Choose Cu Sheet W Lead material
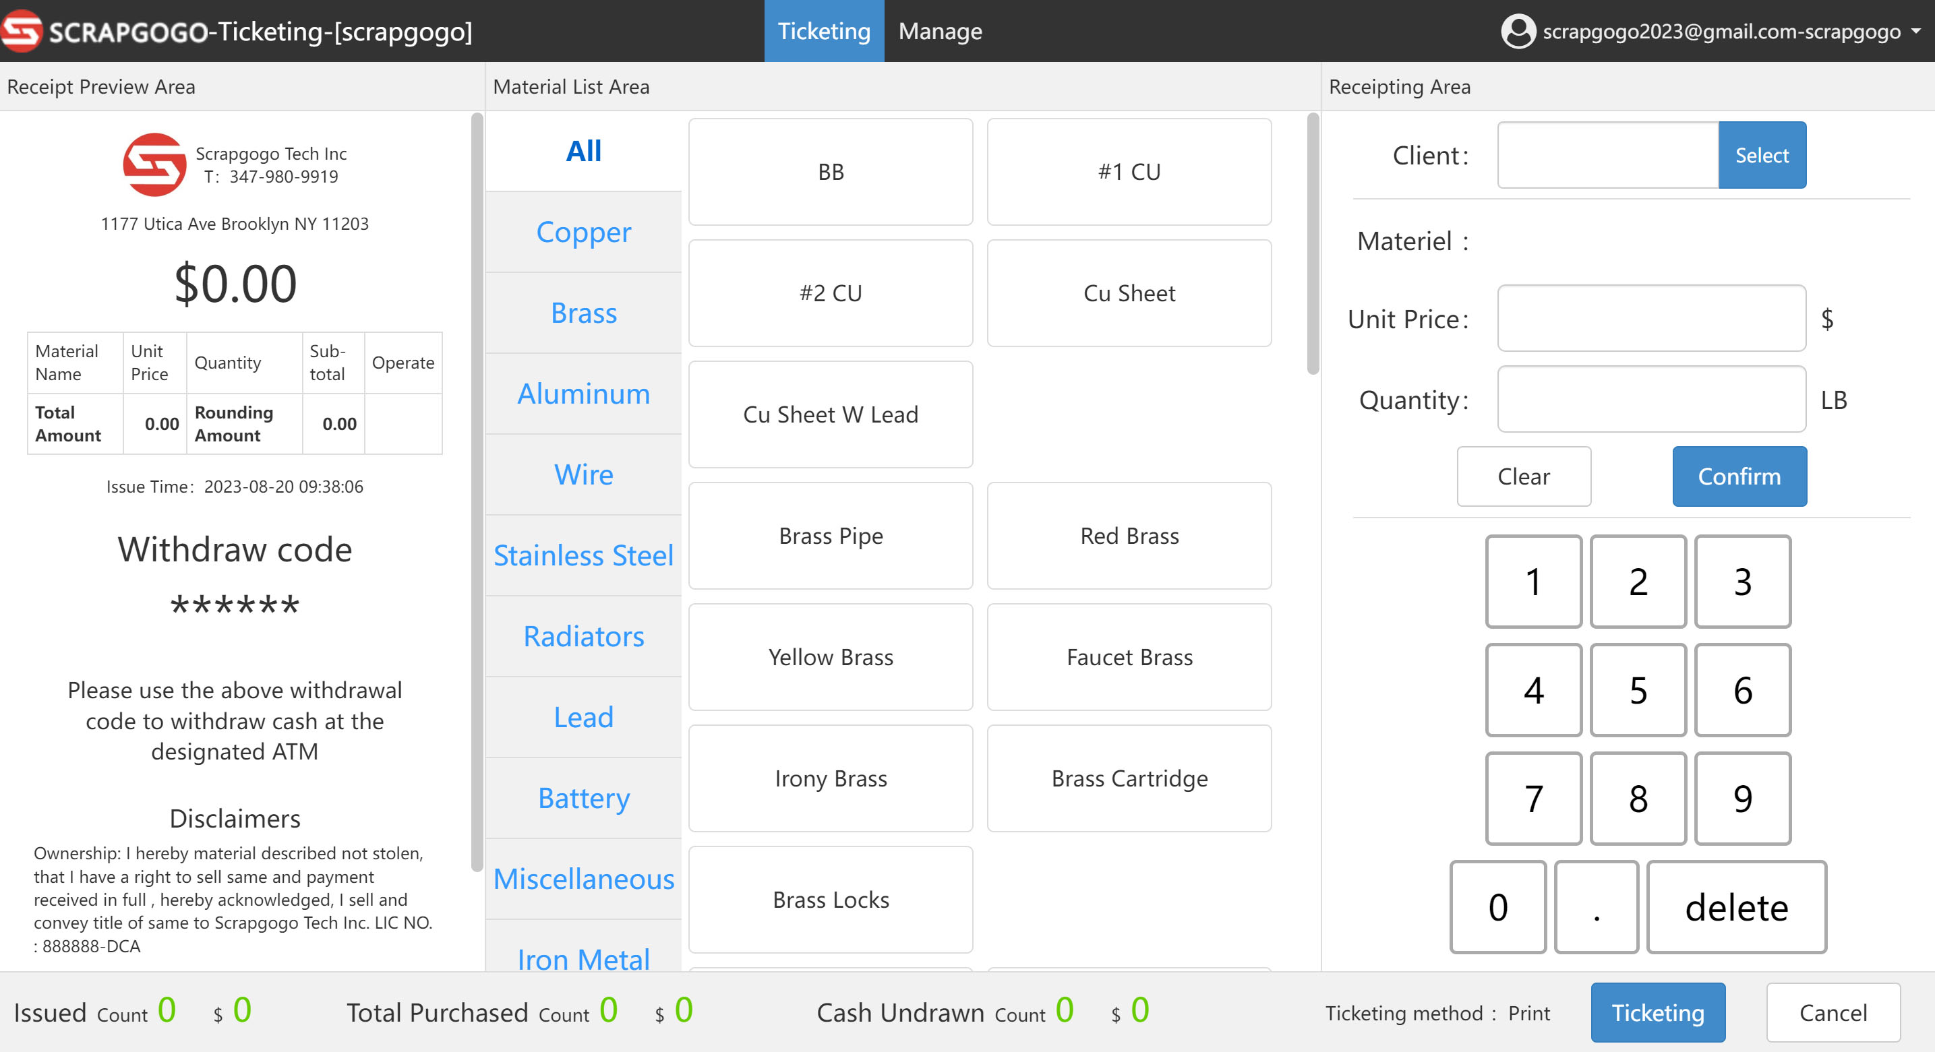1935x1052 pixels. tap(831, 414)
